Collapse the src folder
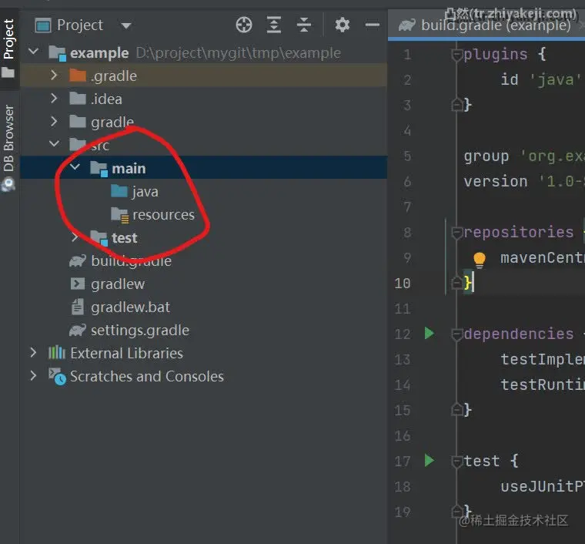This screenshot has height=544, width=585. [x=54, y=143]
